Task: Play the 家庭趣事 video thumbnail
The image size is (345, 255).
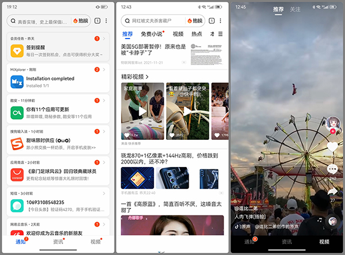Action: click(x=142, y=109)
